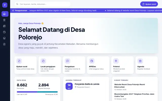Click the RKPDes 2027 announcement ticker text
Image resolution: width=162 pixels, height=101 pixels.
point(63,11)
